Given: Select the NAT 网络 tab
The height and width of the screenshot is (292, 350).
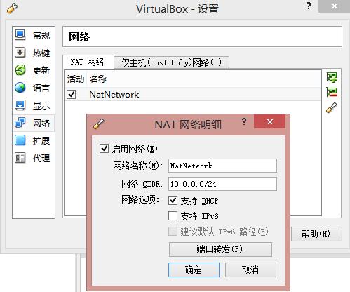Looking at the screenshot, I should pos(88,62).
